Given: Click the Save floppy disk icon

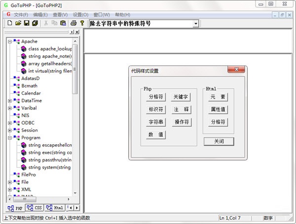Looking at the screenshot, I should [27, 23].
